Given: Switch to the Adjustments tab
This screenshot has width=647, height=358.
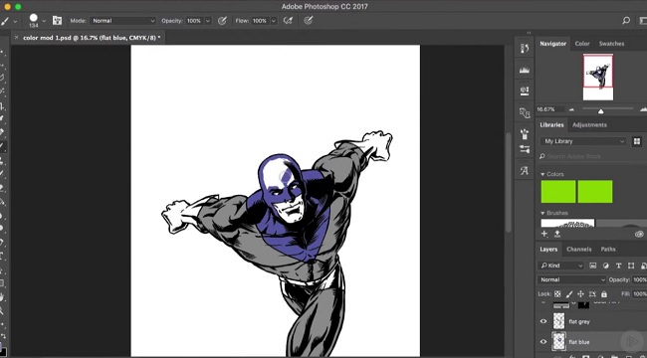Looking at the screenshot, I should coord(589,124).
